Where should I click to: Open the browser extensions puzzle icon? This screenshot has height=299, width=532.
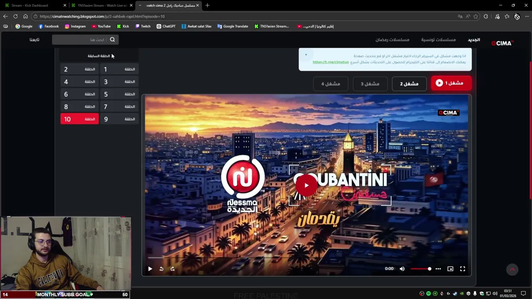486,16
